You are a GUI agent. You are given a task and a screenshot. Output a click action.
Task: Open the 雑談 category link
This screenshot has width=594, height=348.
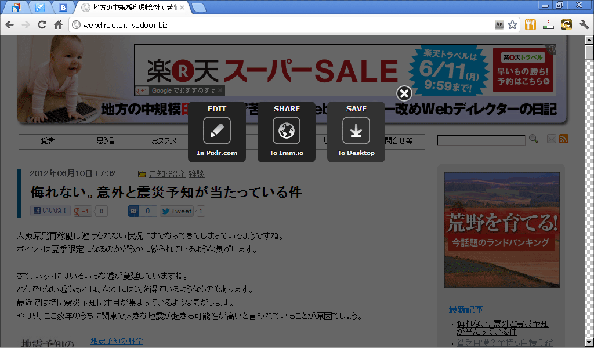(196, 174)
